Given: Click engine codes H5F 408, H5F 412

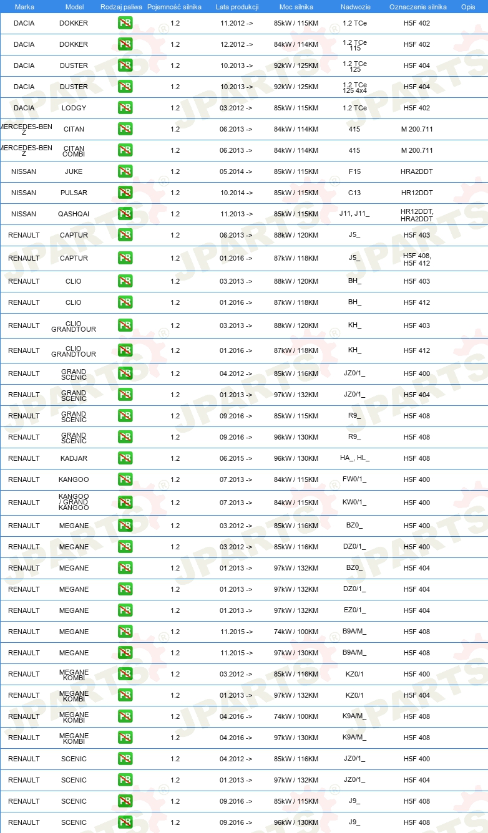Looking at the screenshot, I should [x=417, y=259].
